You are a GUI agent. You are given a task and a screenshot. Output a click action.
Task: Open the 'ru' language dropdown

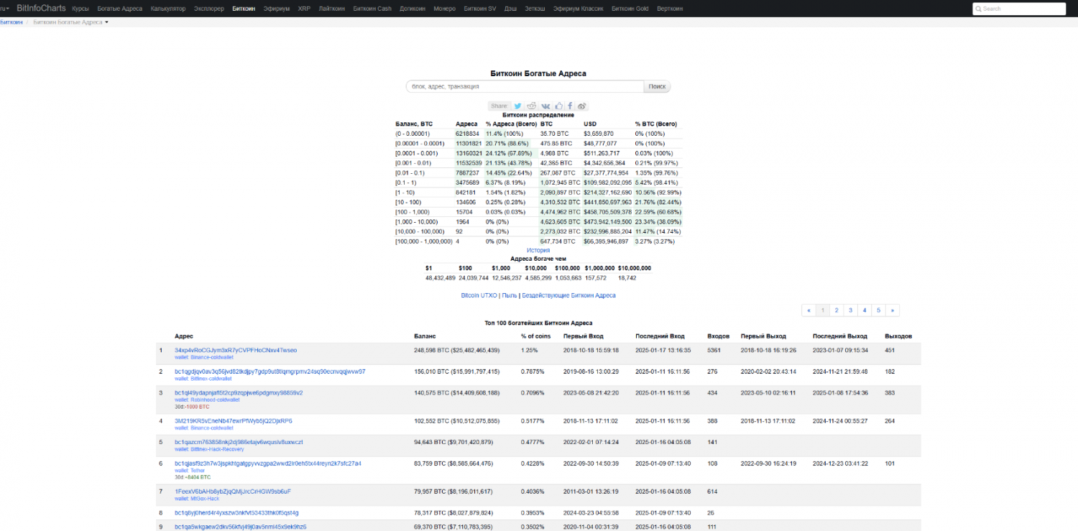click(4, 9)
